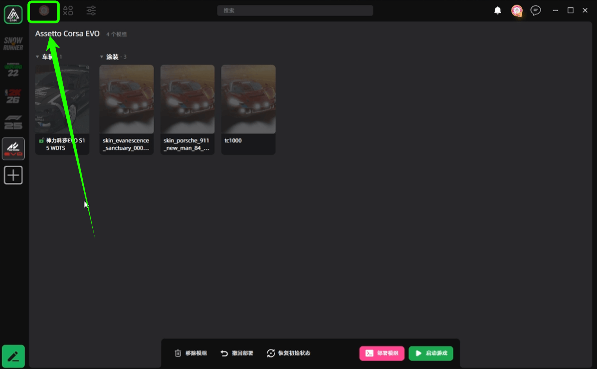Open the shapes category tab

(x=68, y=10)
